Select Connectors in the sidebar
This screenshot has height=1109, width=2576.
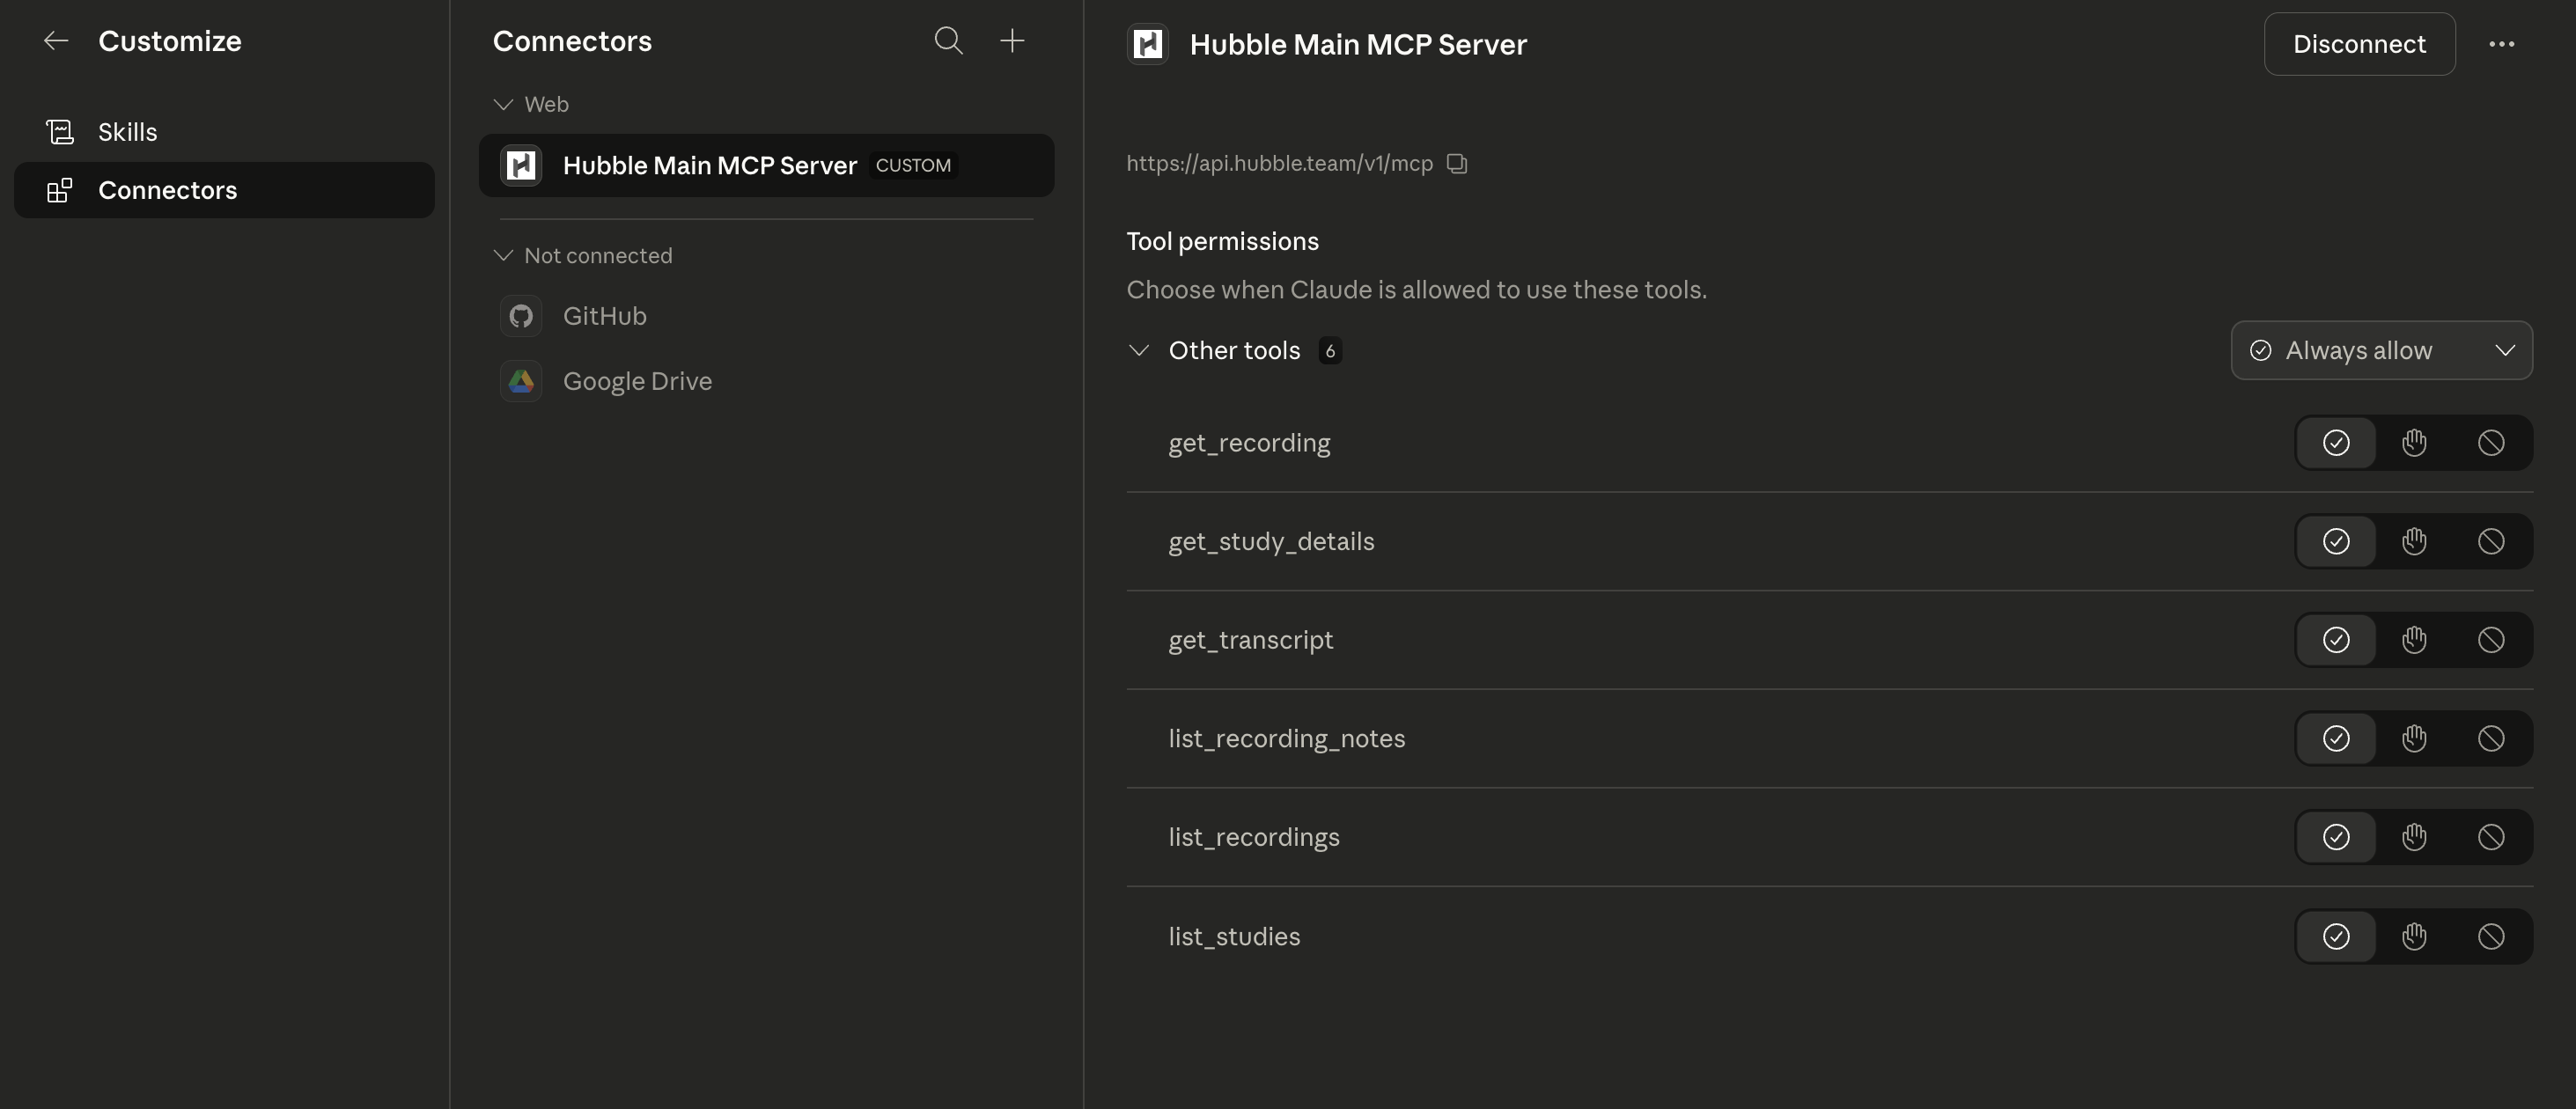(x=224, y=190)
